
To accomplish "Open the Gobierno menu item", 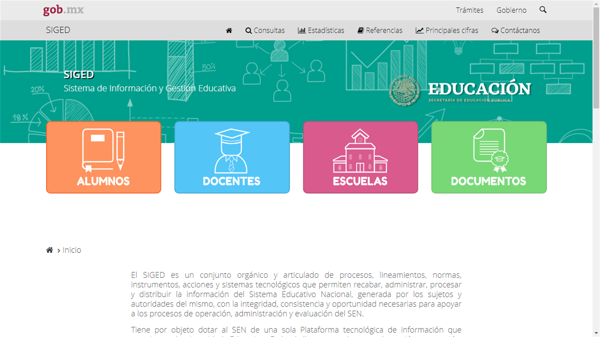I will 511,10.
